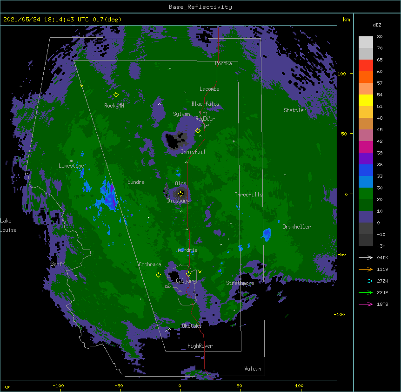Viewport: 401px width, 392px height.
Task: Click the Stettler label
Action: [295, 110]
